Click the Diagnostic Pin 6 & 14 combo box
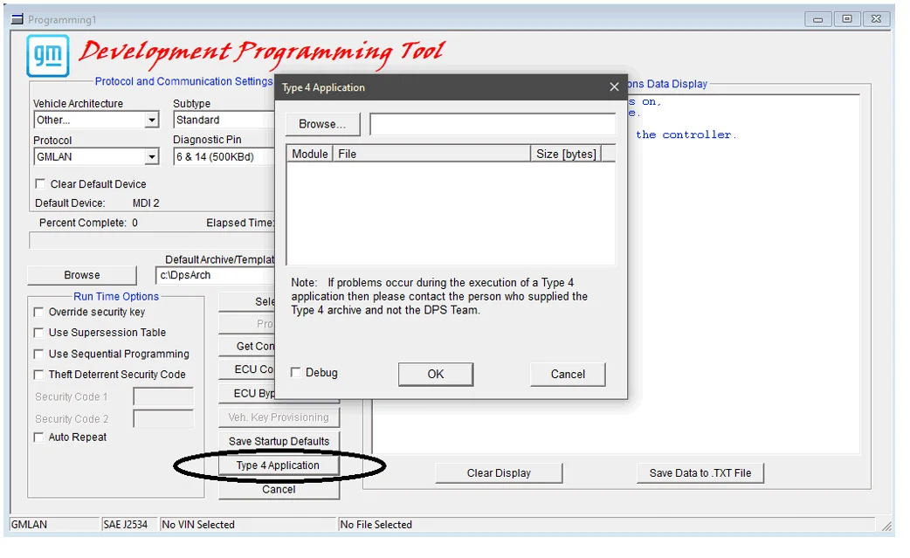This screenshot has height=558, width=910. (224, 156)
